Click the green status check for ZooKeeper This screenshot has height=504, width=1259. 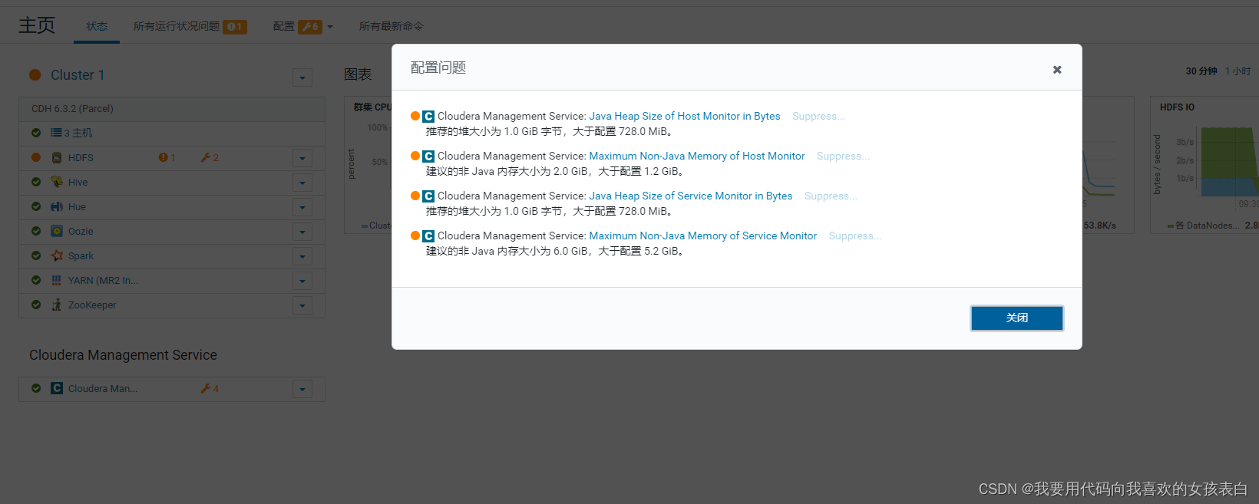[x=36, y=305]
